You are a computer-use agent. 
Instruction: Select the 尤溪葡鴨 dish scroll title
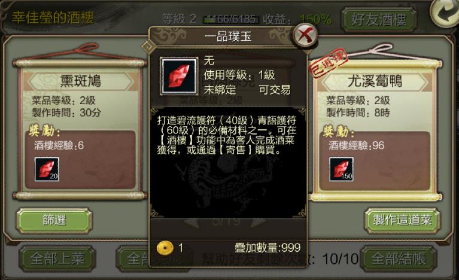pos(375,81)
